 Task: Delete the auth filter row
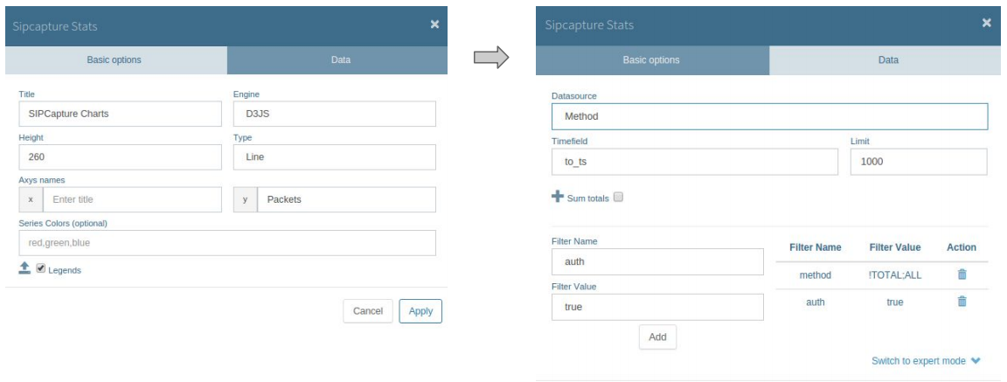tap(962, 301)
